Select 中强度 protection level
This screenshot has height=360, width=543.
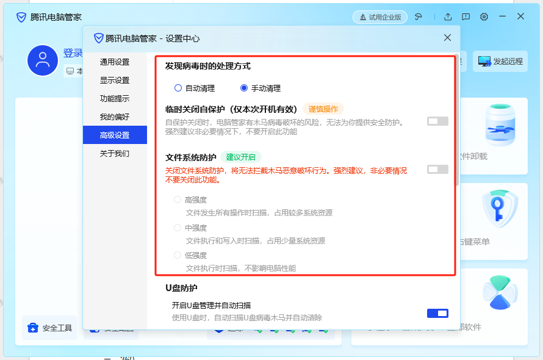click(190, 228)
